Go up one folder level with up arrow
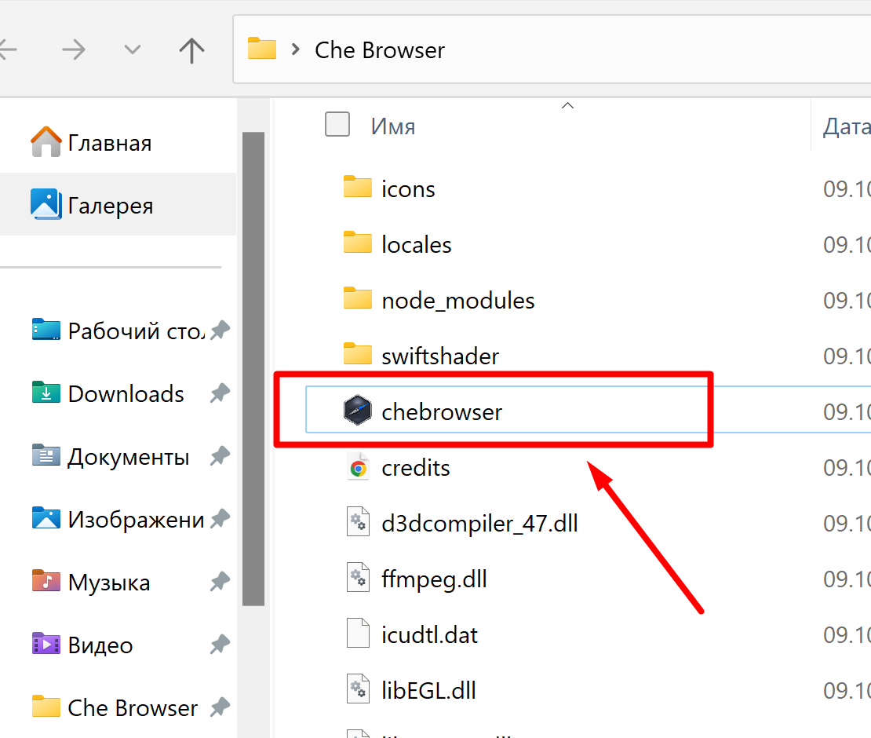The image size is (871, 738). [x=191, y=50]
